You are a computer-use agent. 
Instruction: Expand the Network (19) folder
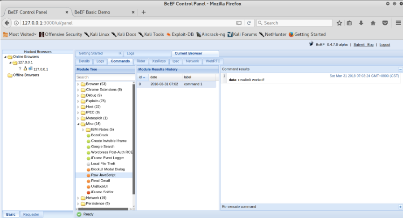pyautogui.click(x=78, y=198)
